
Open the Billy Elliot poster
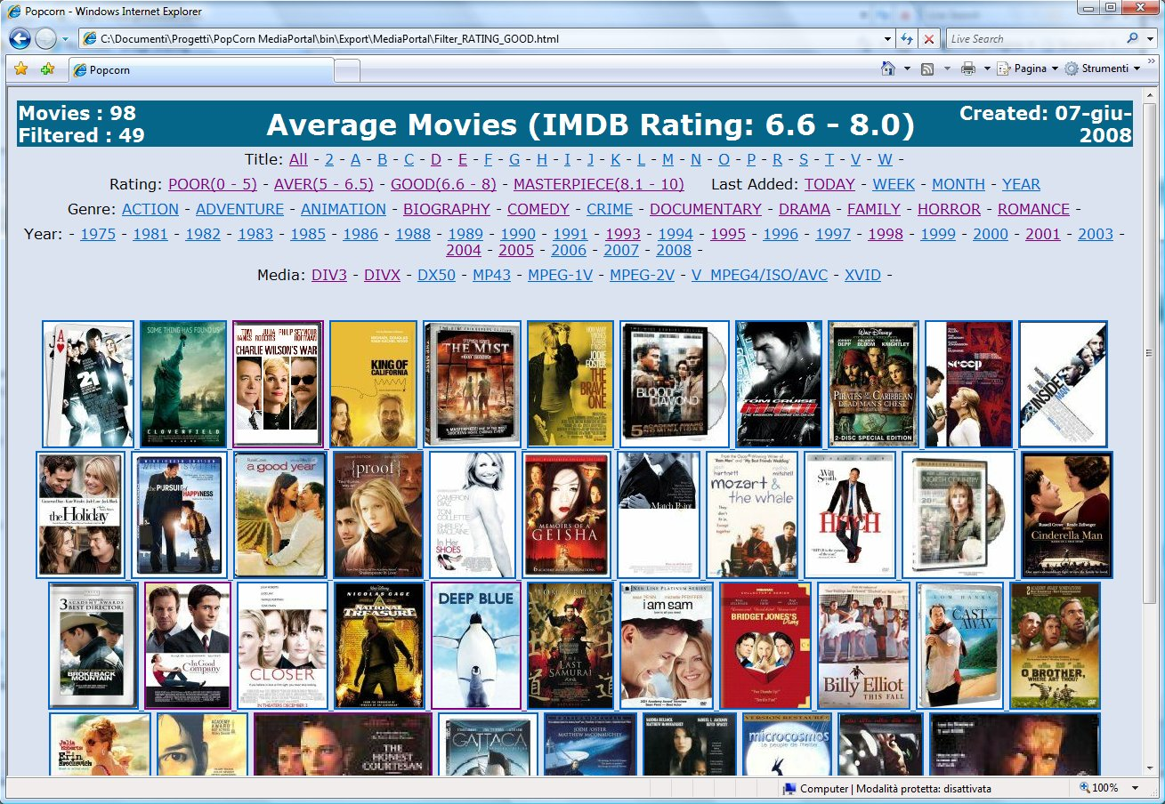[863, 646]
